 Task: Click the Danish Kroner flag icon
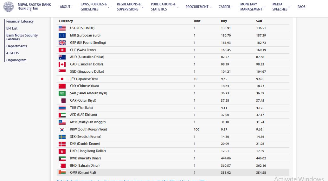62,144
